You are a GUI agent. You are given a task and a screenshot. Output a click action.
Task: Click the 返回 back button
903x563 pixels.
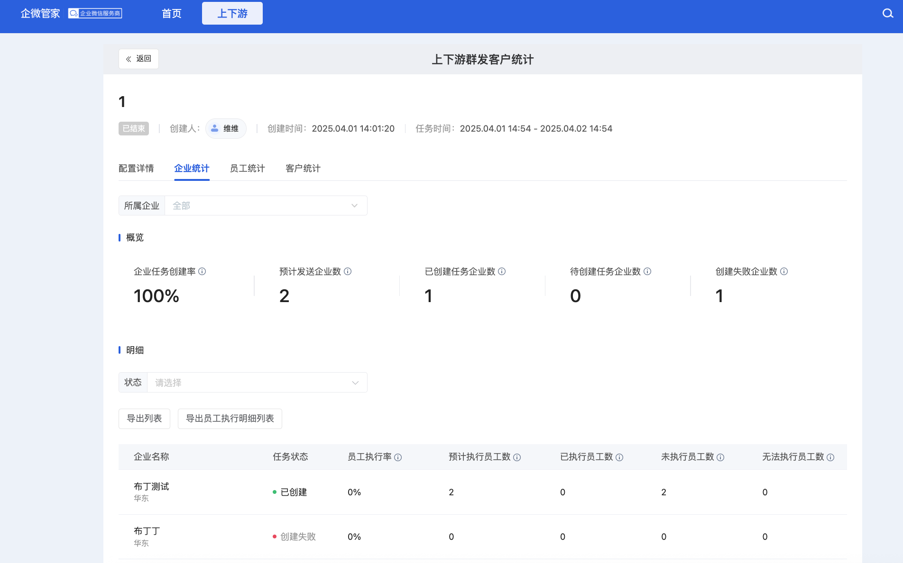[138, 59]
